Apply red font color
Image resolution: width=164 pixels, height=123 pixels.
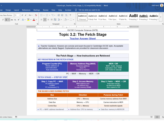click(x=34, y=20)
